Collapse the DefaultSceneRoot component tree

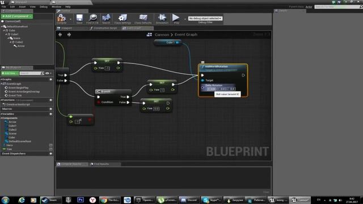click(2, 27)
